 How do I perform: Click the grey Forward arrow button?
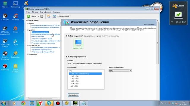coord(42,16)
